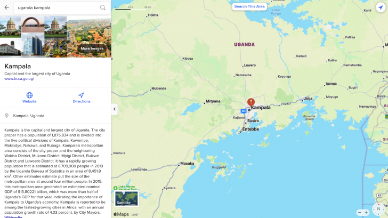Select the red Kampala map pin
388x218 pixels.
pos(251,102)
